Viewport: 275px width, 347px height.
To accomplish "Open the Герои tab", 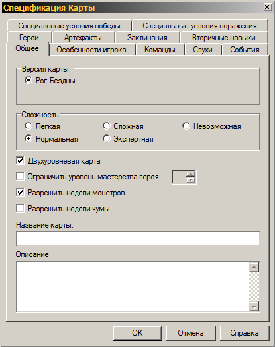I will [x=29, y=38].
